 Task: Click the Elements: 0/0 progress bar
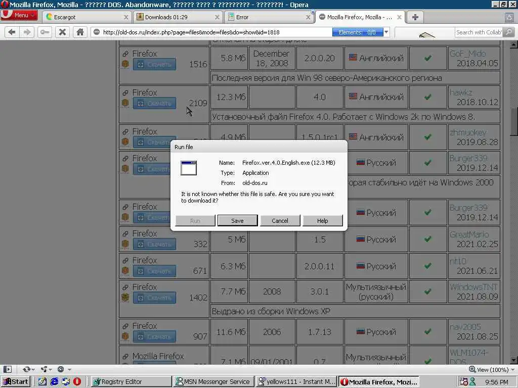pyautogui.click(x=358, y=32)
